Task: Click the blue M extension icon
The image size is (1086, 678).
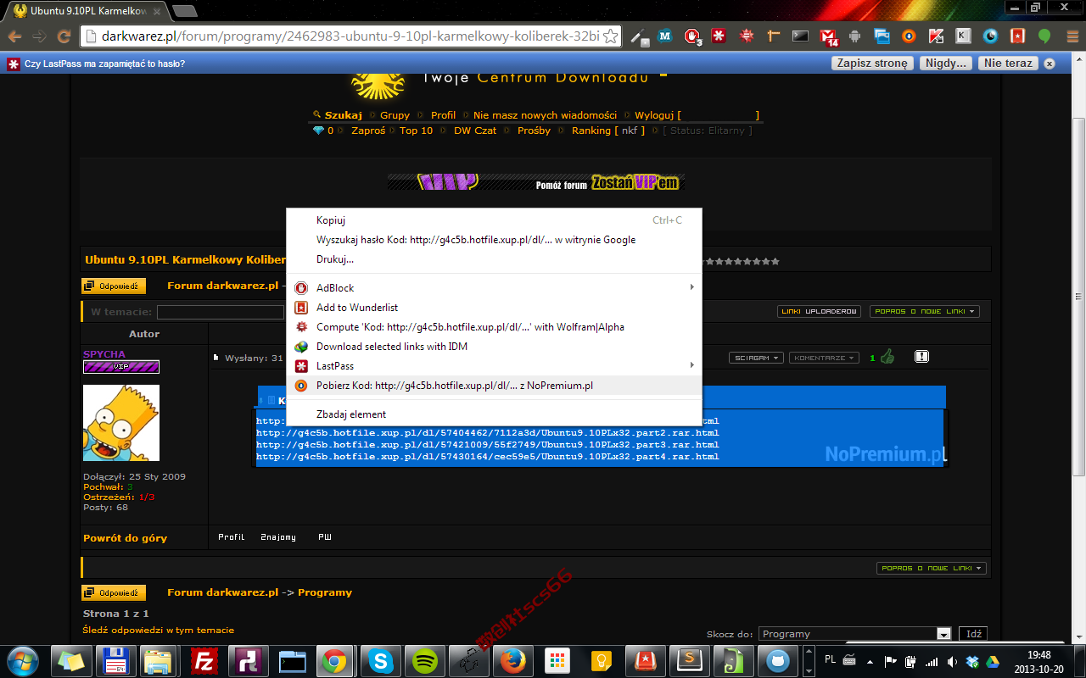Action: click(x=665, y=36)
